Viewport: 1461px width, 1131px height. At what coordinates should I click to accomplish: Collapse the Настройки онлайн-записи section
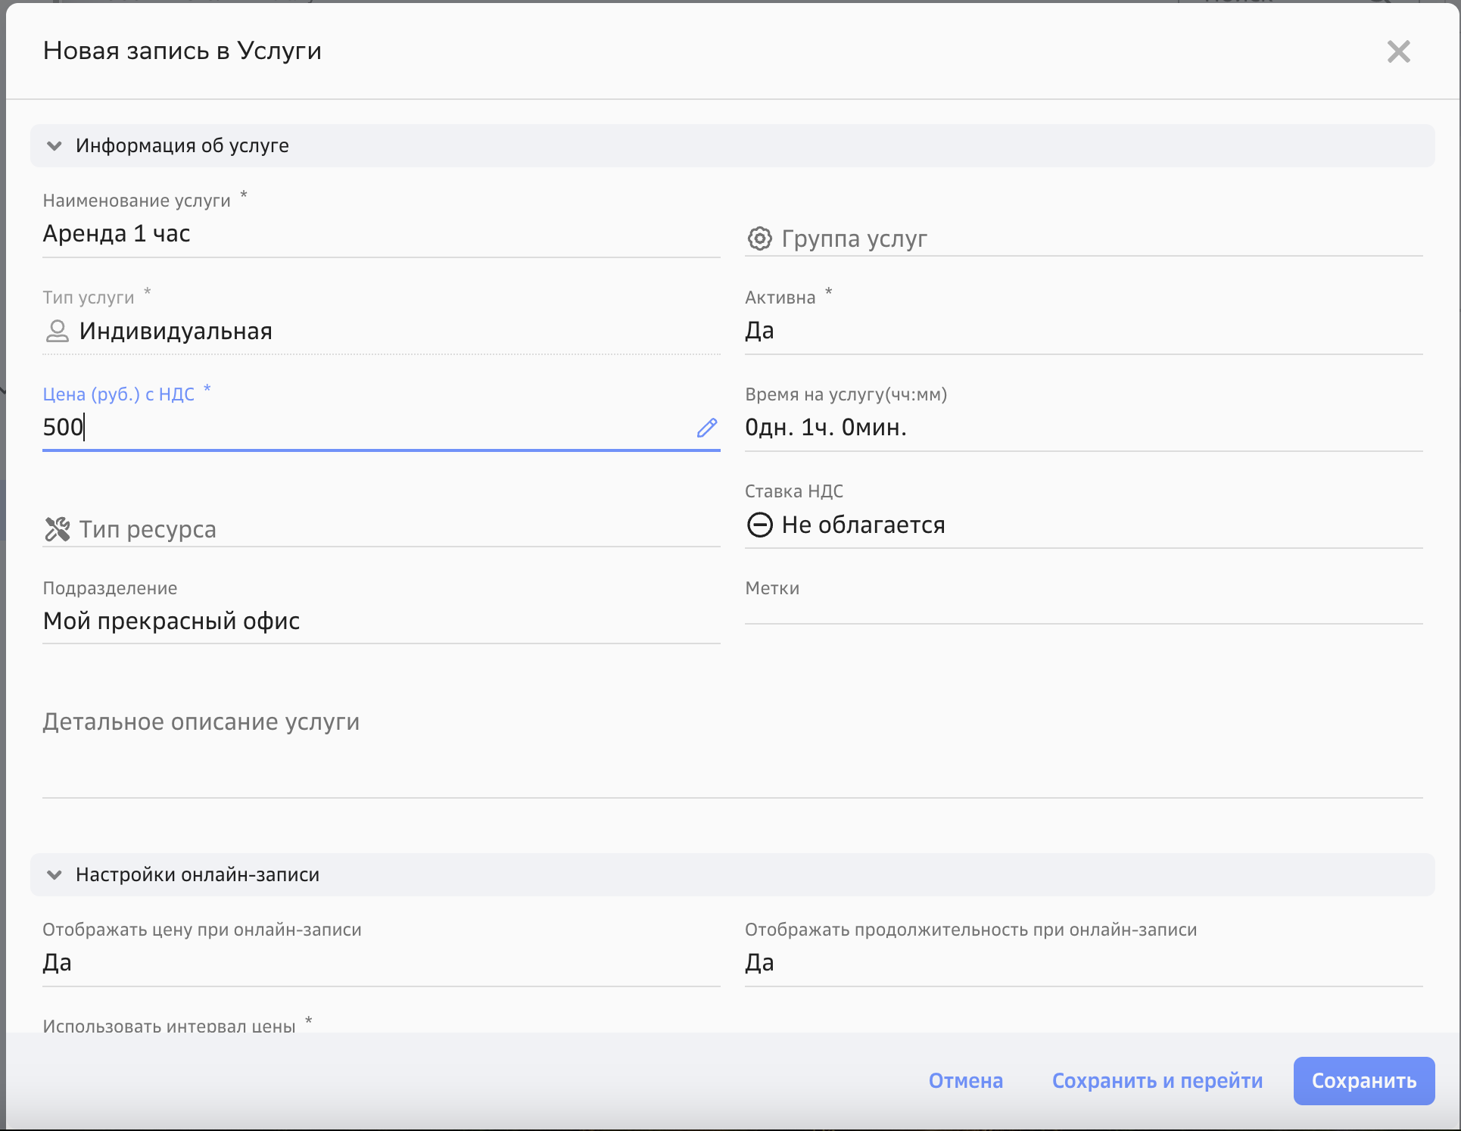point(55,874)
